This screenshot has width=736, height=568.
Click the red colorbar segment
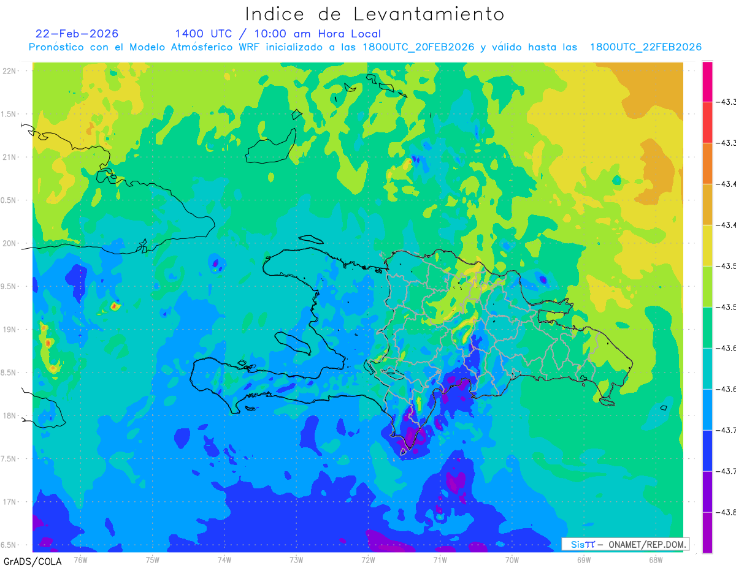click(707, 123)
